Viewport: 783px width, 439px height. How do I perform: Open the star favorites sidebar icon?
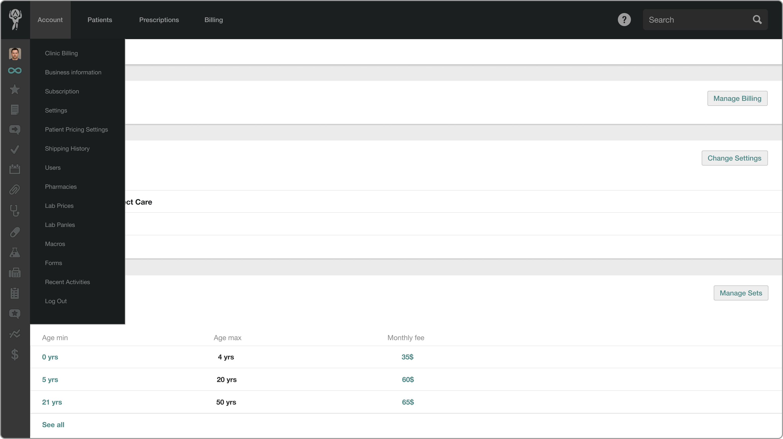point(15,89)
